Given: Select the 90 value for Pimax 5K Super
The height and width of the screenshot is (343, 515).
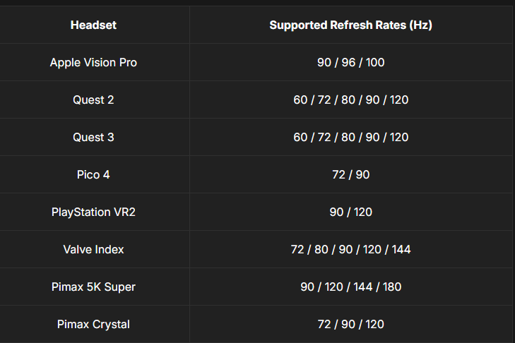Looking at the screenshot, I should click(307, 287).
